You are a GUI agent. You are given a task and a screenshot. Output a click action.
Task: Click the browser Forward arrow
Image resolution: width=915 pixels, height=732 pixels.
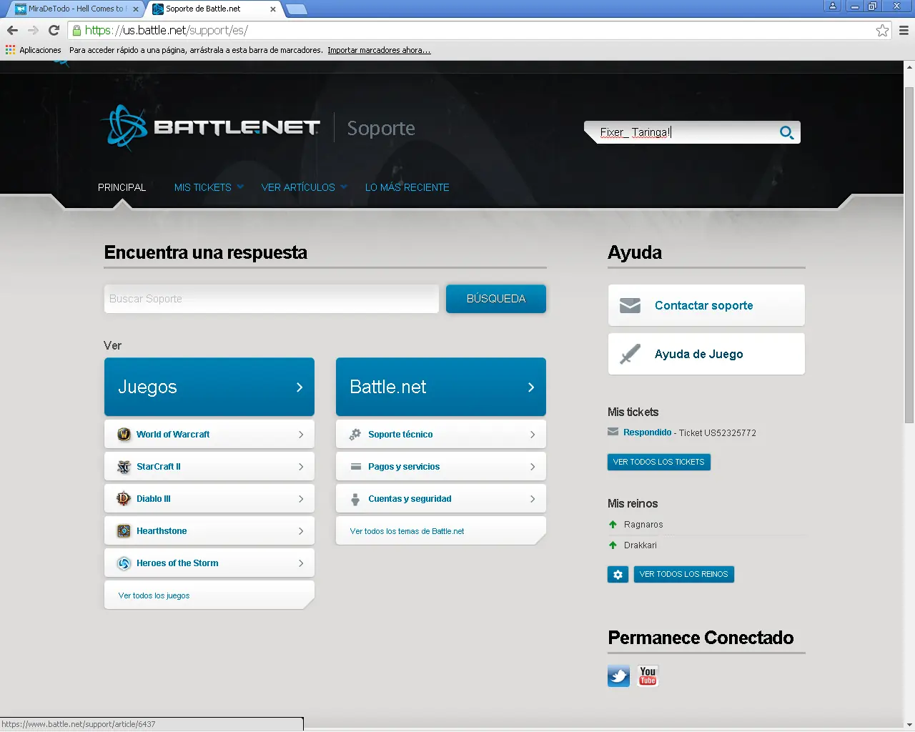point(33,30)
